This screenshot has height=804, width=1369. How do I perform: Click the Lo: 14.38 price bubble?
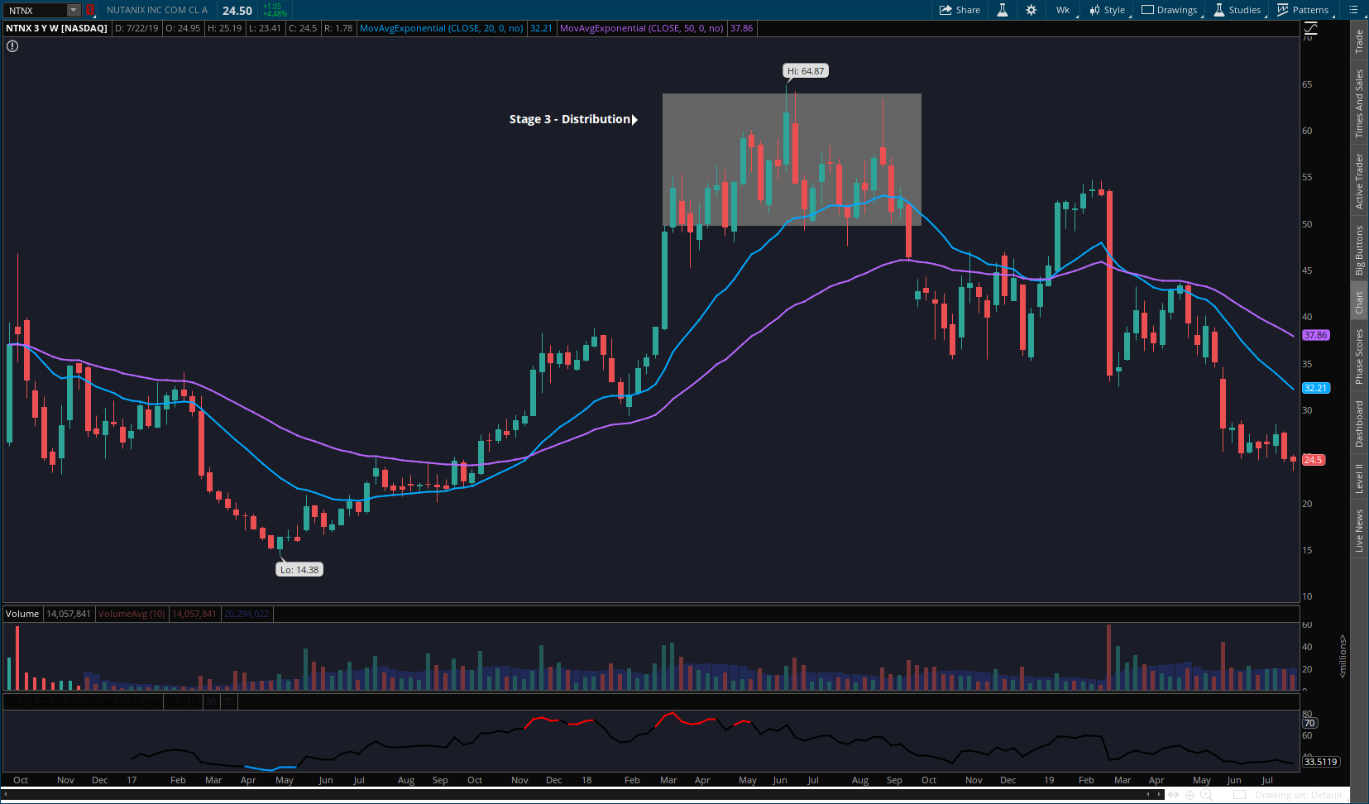coord(299,569)
